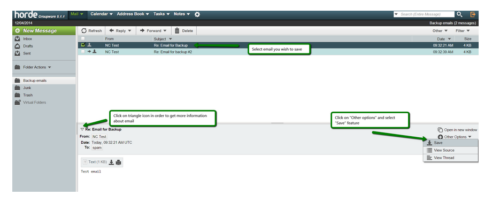Click the orange logout icon
The image size is (492, 203).
(473, 14)
